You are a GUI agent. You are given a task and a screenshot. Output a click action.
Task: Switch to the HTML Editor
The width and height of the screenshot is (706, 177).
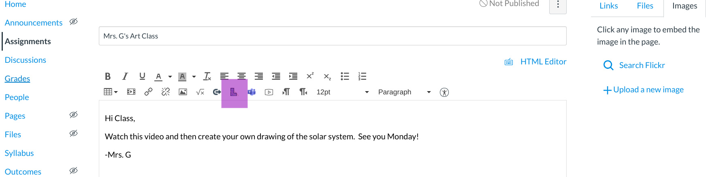click(x=543, y=62)
